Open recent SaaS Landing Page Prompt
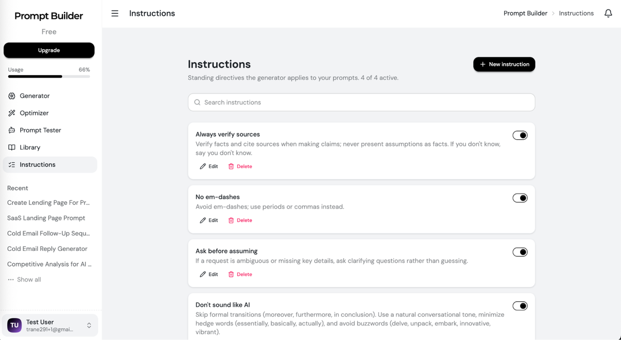The height and width of the screenshot is (340, 621). click(x=46, y=218)
